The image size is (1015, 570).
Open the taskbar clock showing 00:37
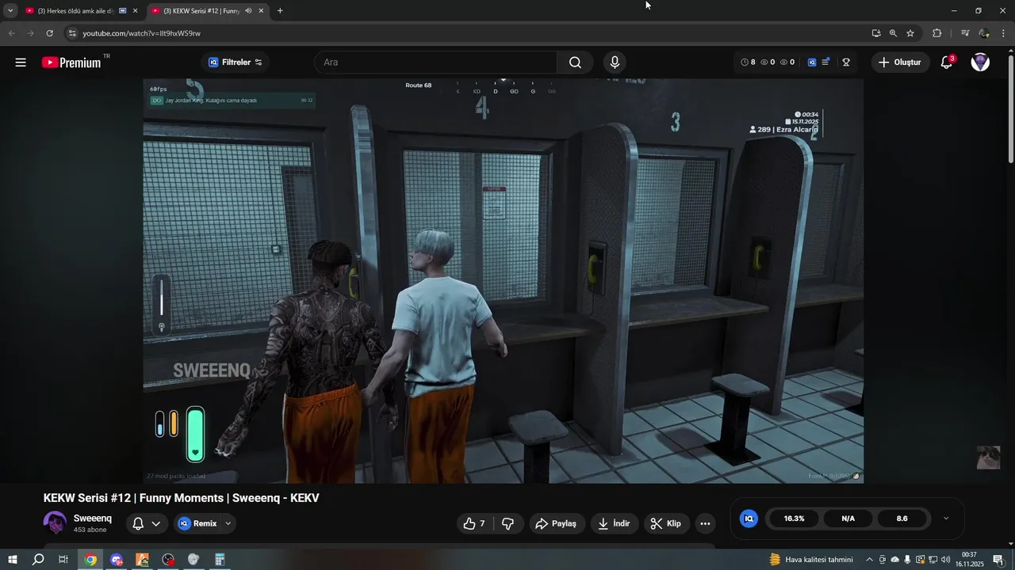pyautogui.click(x=969, y=560)
